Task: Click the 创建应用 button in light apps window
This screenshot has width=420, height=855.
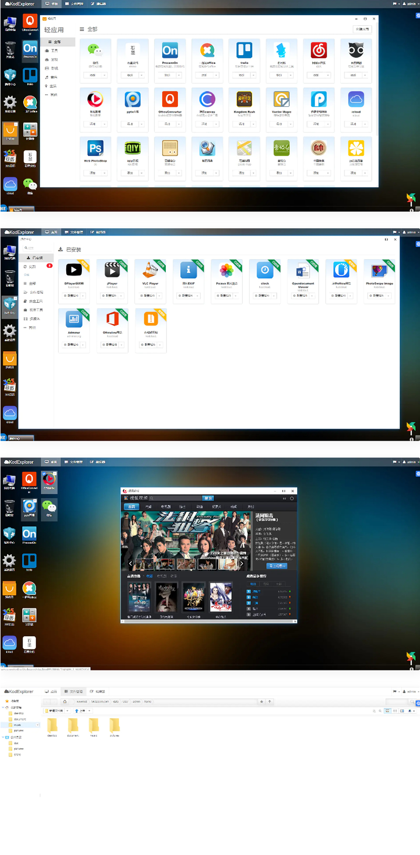Action: tap(361, 29)
